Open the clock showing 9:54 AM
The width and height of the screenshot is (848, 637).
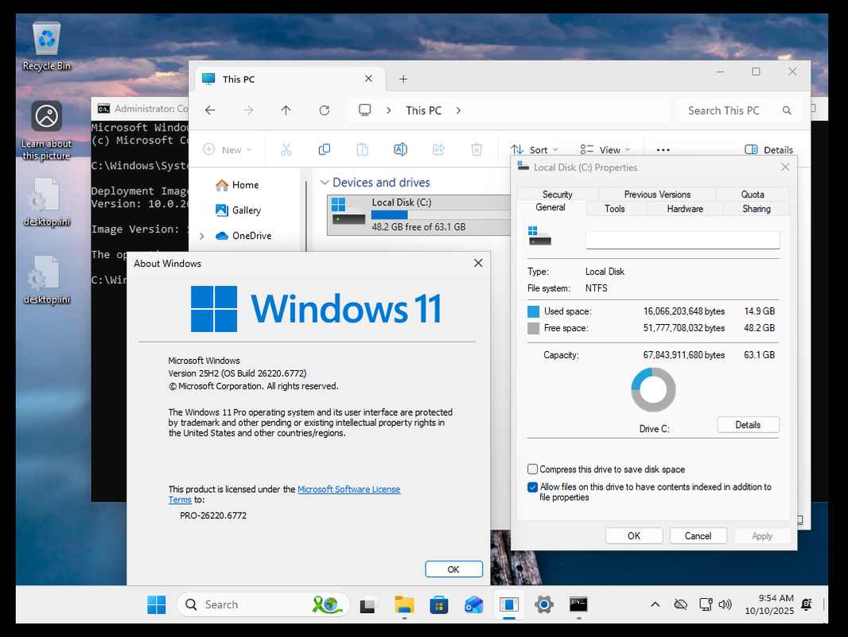pyautogui.click(x=769, y=604)
